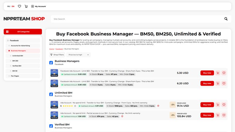
Task: Click the red clock icon in 105.84 USD row
Action: (122, 116)
